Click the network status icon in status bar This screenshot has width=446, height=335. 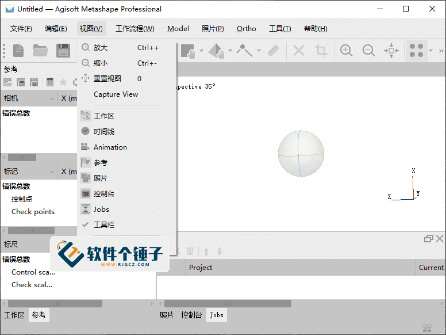427,328
